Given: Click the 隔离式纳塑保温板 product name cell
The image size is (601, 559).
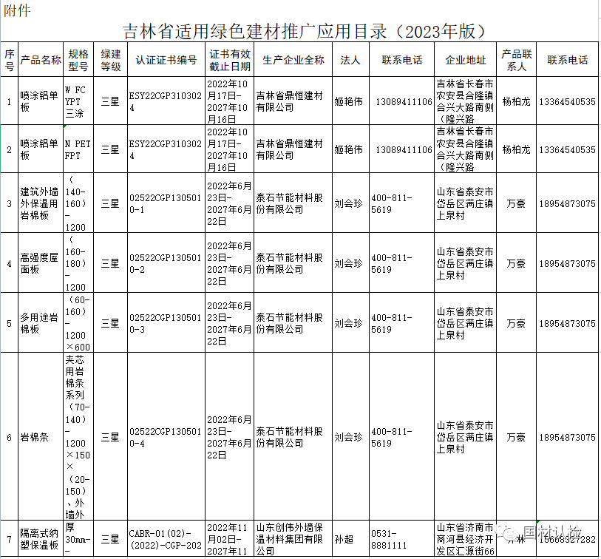Looking at the screenshot, I should click(x=40, y=539).
